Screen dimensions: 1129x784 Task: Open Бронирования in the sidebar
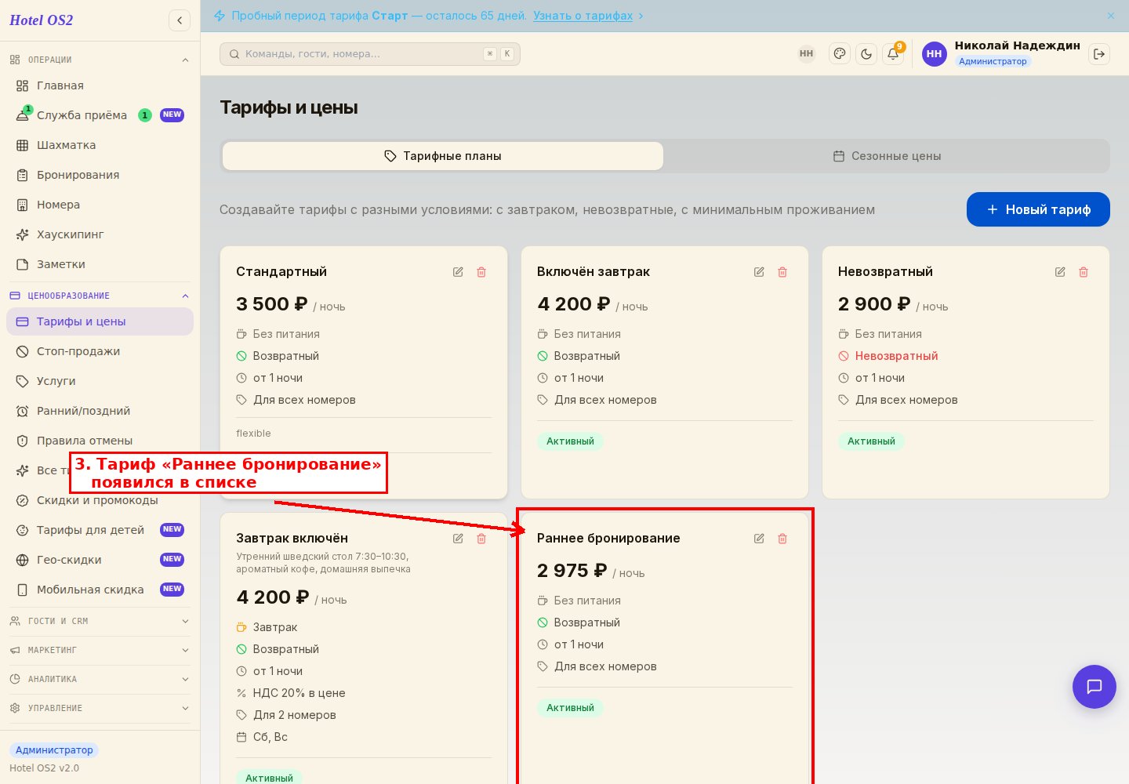pos(100,175)
